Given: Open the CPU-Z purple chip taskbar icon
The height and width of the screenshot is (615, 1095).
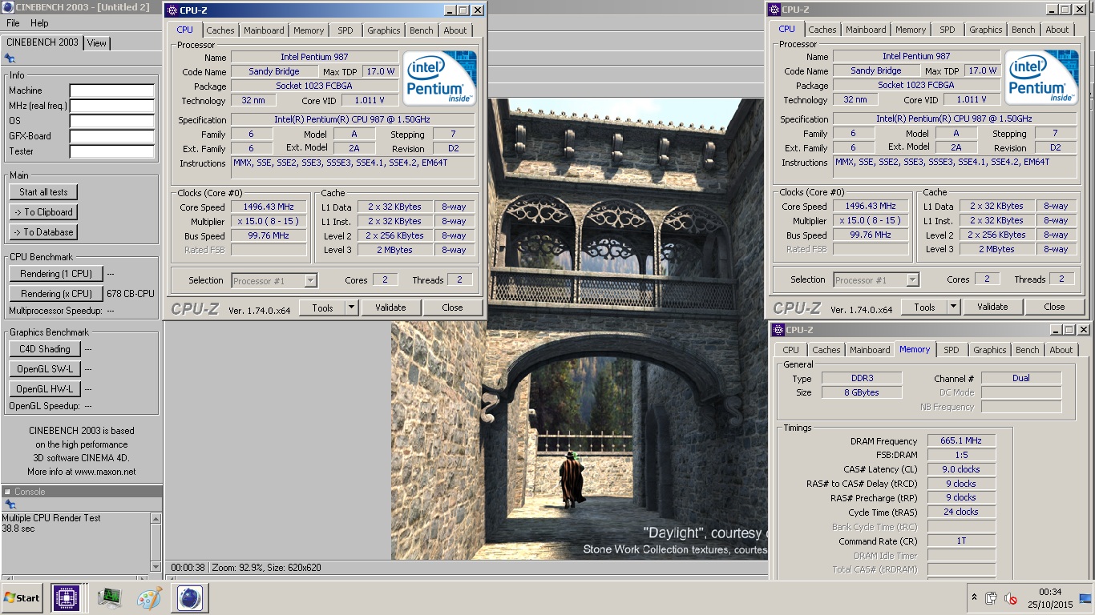Looking at the screenshot, I should click(66, 598).
